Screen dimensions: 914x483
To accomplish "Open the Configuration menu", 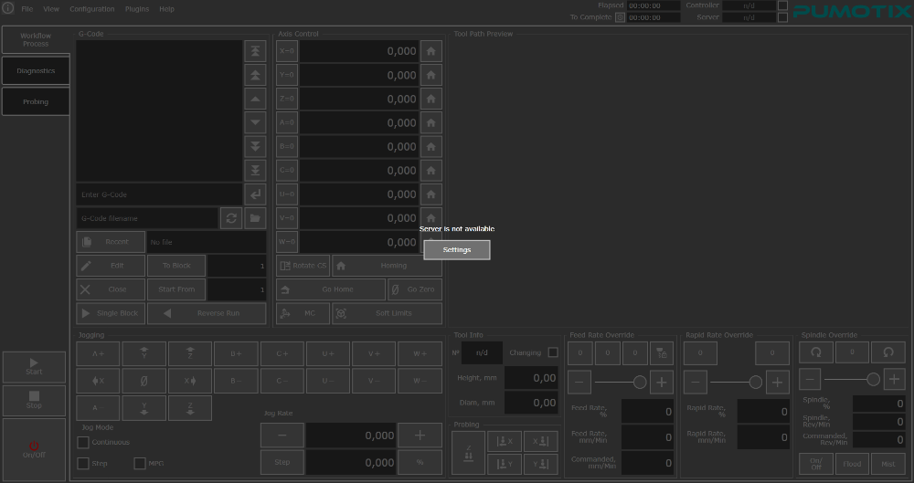I will click(x=92, y=9).
